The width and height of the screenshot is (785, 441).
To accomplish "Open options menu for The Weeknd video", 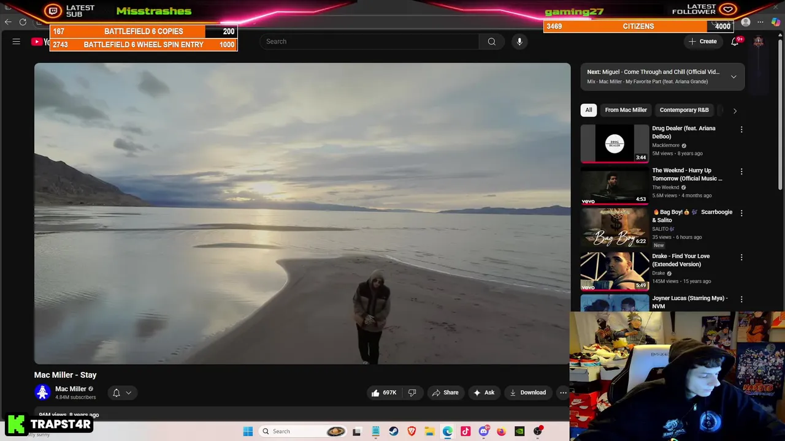I will [x=741, y=171].
